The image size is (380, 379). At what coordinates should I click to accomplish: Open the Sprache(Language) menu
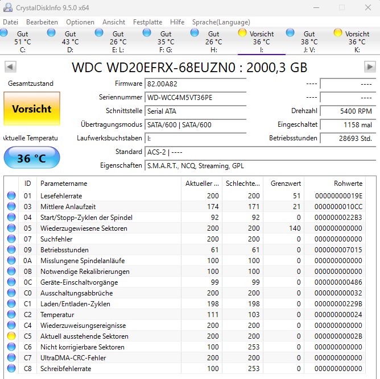pos(221,22)
